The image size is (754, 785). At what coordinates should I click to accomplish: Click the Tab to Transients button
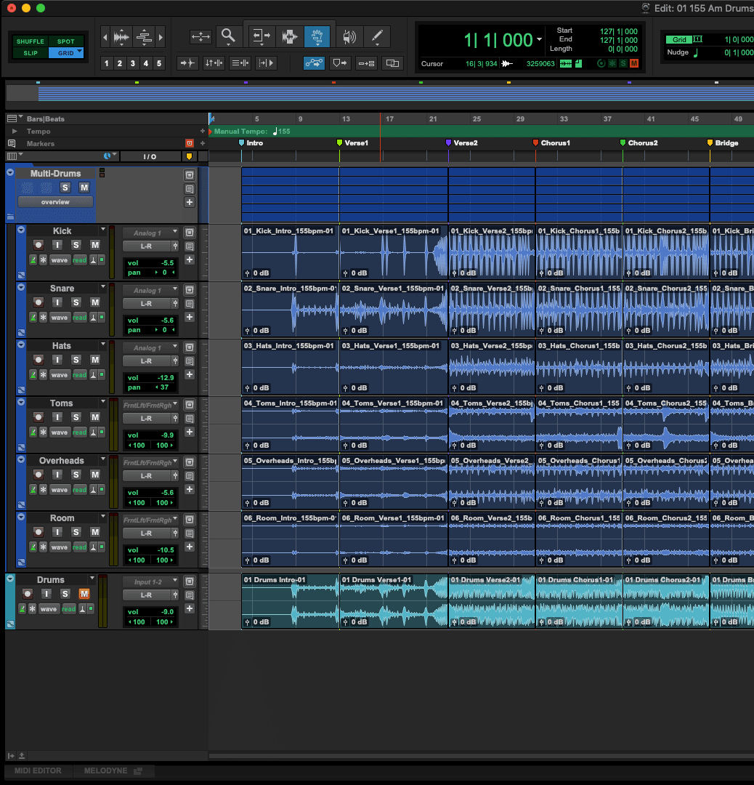click(188, 63)
